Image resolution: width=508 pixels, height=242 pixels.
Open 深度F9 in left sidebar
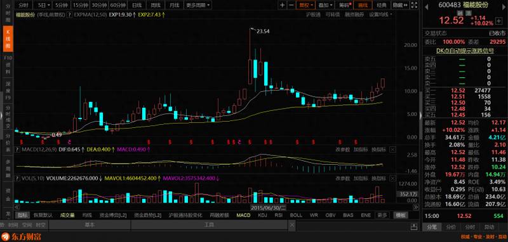point(8,90)
